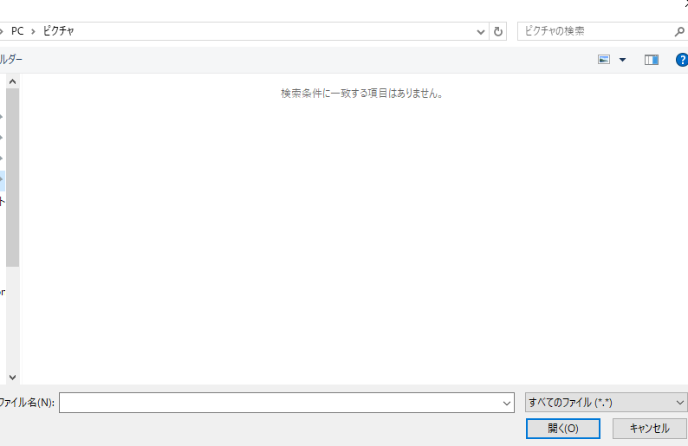Click the magnifier icon in the search box
688x446 pixels.
pyautogui.click(x=679, y=31)
